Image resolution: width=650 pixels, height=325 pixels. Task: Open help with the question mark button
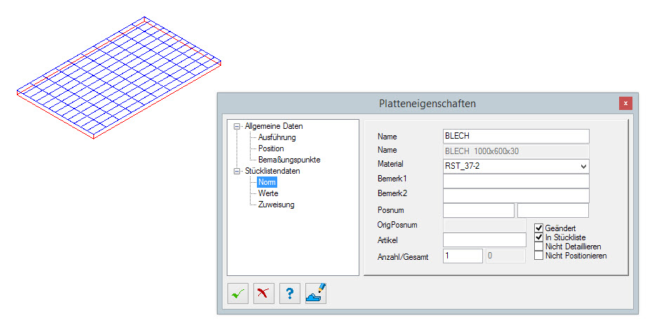[290, 293]
